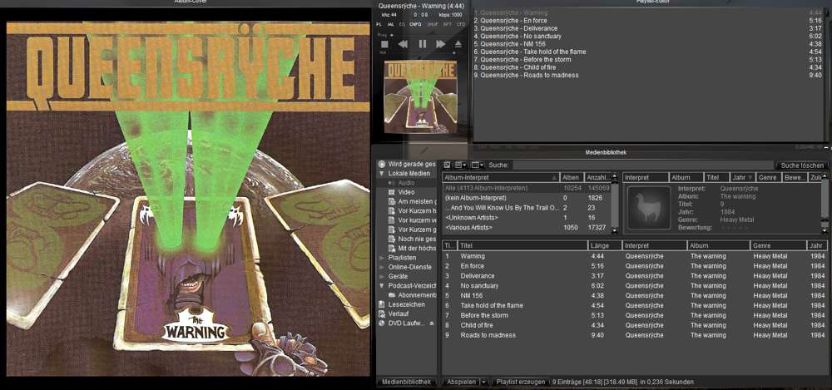The height and width of the screenshot is (390, 832).
Task: Expand the Playlisten tree node
Action: coord(382,258)
